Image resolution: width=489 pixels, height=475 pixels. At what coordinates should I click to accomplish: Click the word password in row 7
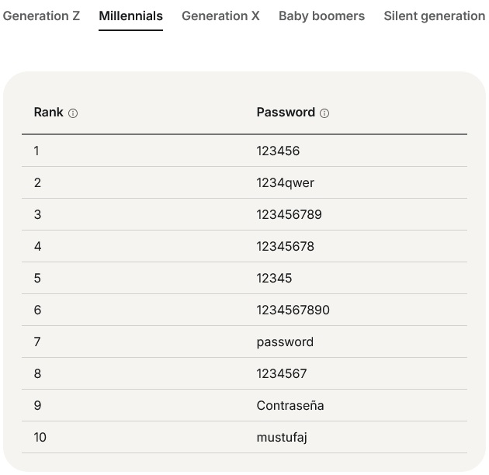285,342
